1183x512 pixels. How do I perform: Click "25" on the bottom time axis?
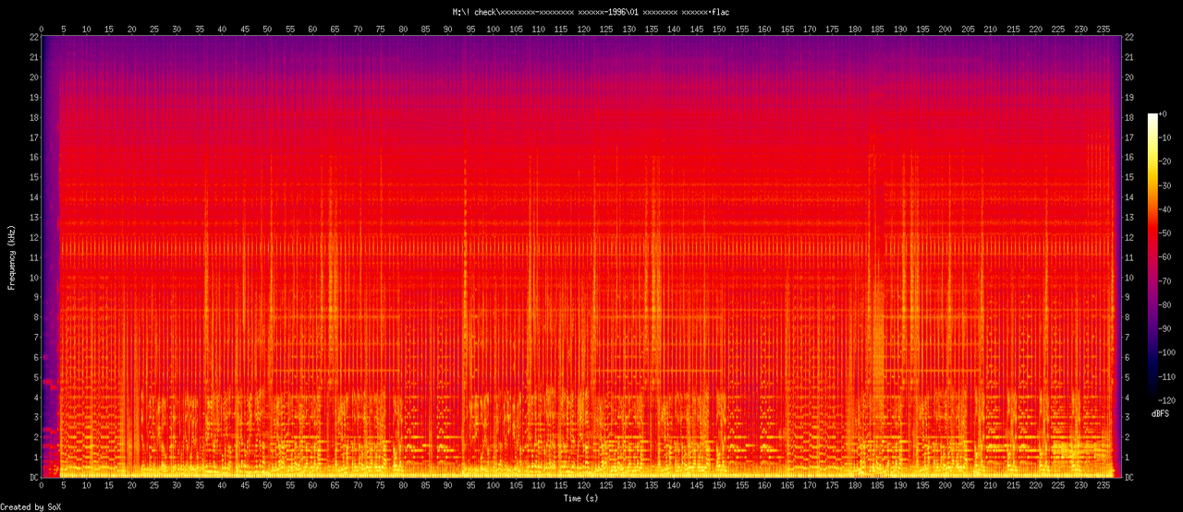tap(153, 486)
